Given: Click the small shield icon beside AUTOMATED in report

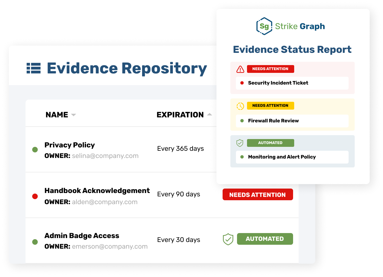Looking at the screenshot, I should (x=240, y=143).
